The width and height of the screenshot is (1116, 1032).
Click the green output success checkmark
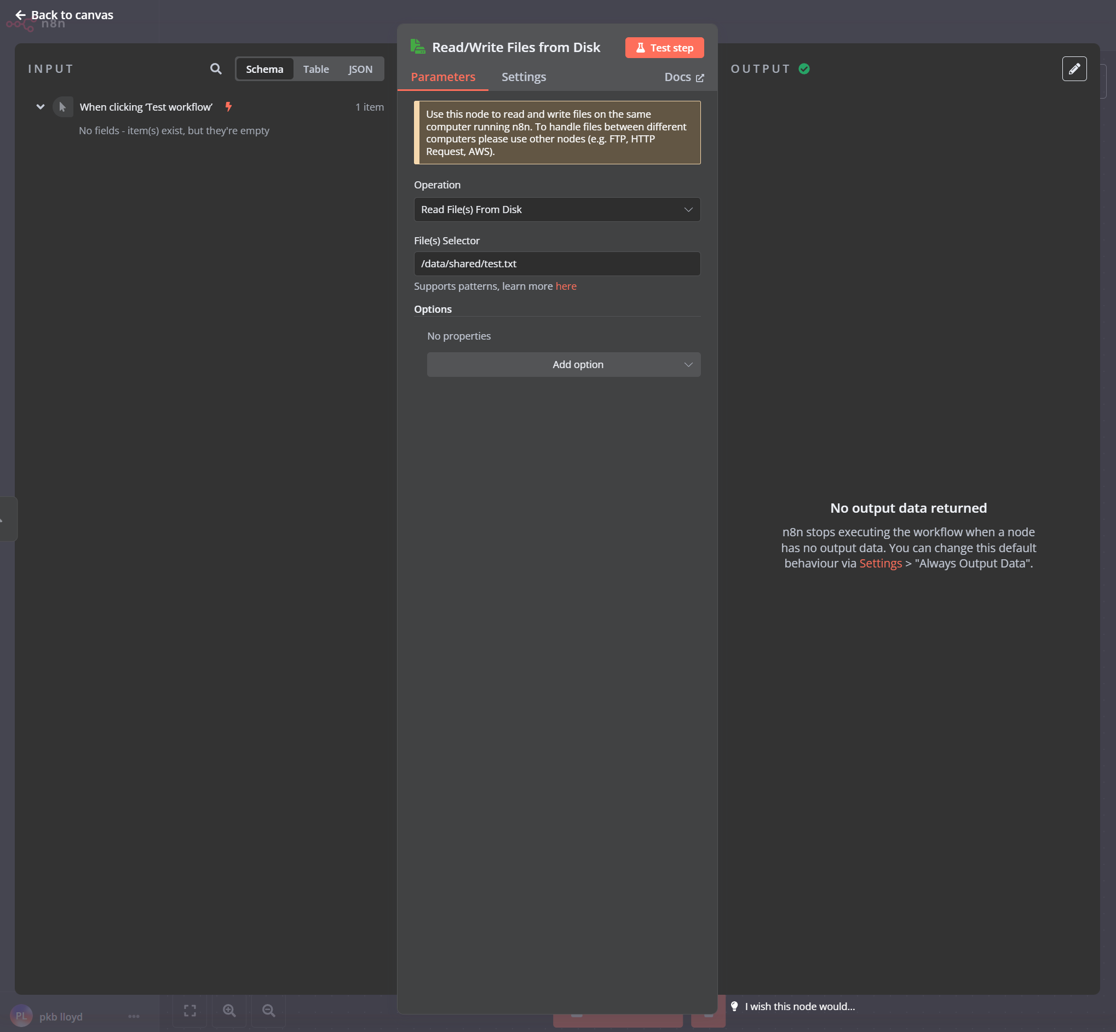tap(803, 68)
